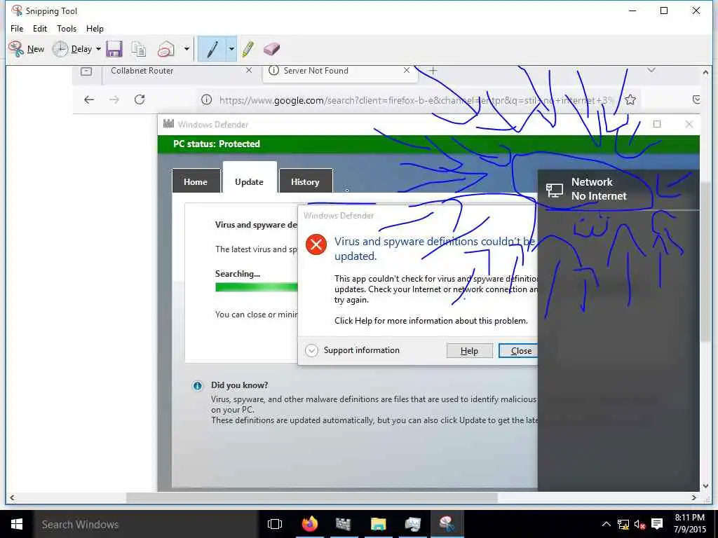Save the snip with the floppy disk icon
The height and width of the screenshot is (538, 718).
[x=114, y=49]
